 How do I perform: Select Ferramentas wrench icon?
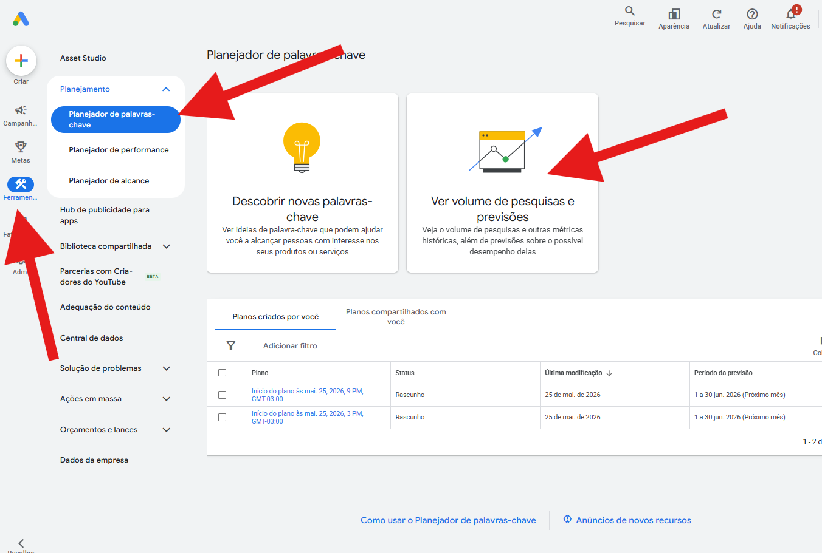pos(21,184)
